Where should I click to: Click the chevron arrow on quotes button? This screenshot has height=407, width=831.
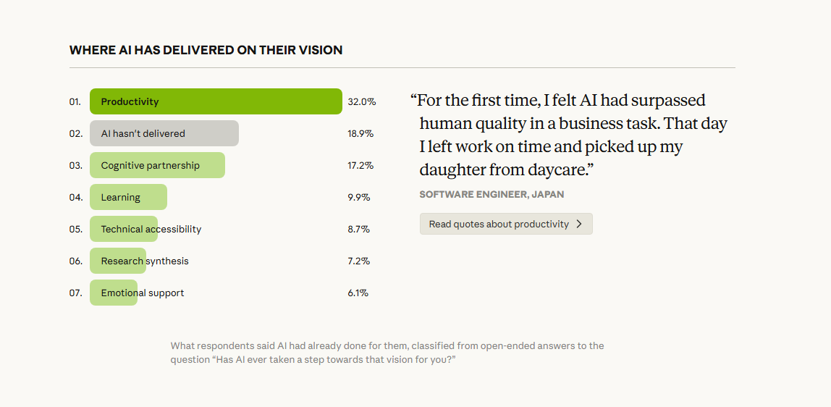point(579,224)
